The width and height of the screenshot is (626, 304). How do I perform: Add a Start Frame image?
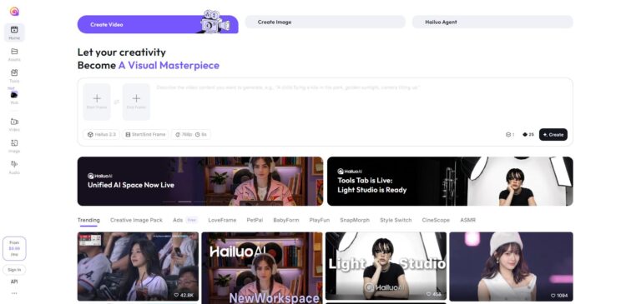(x=97, y=102)
